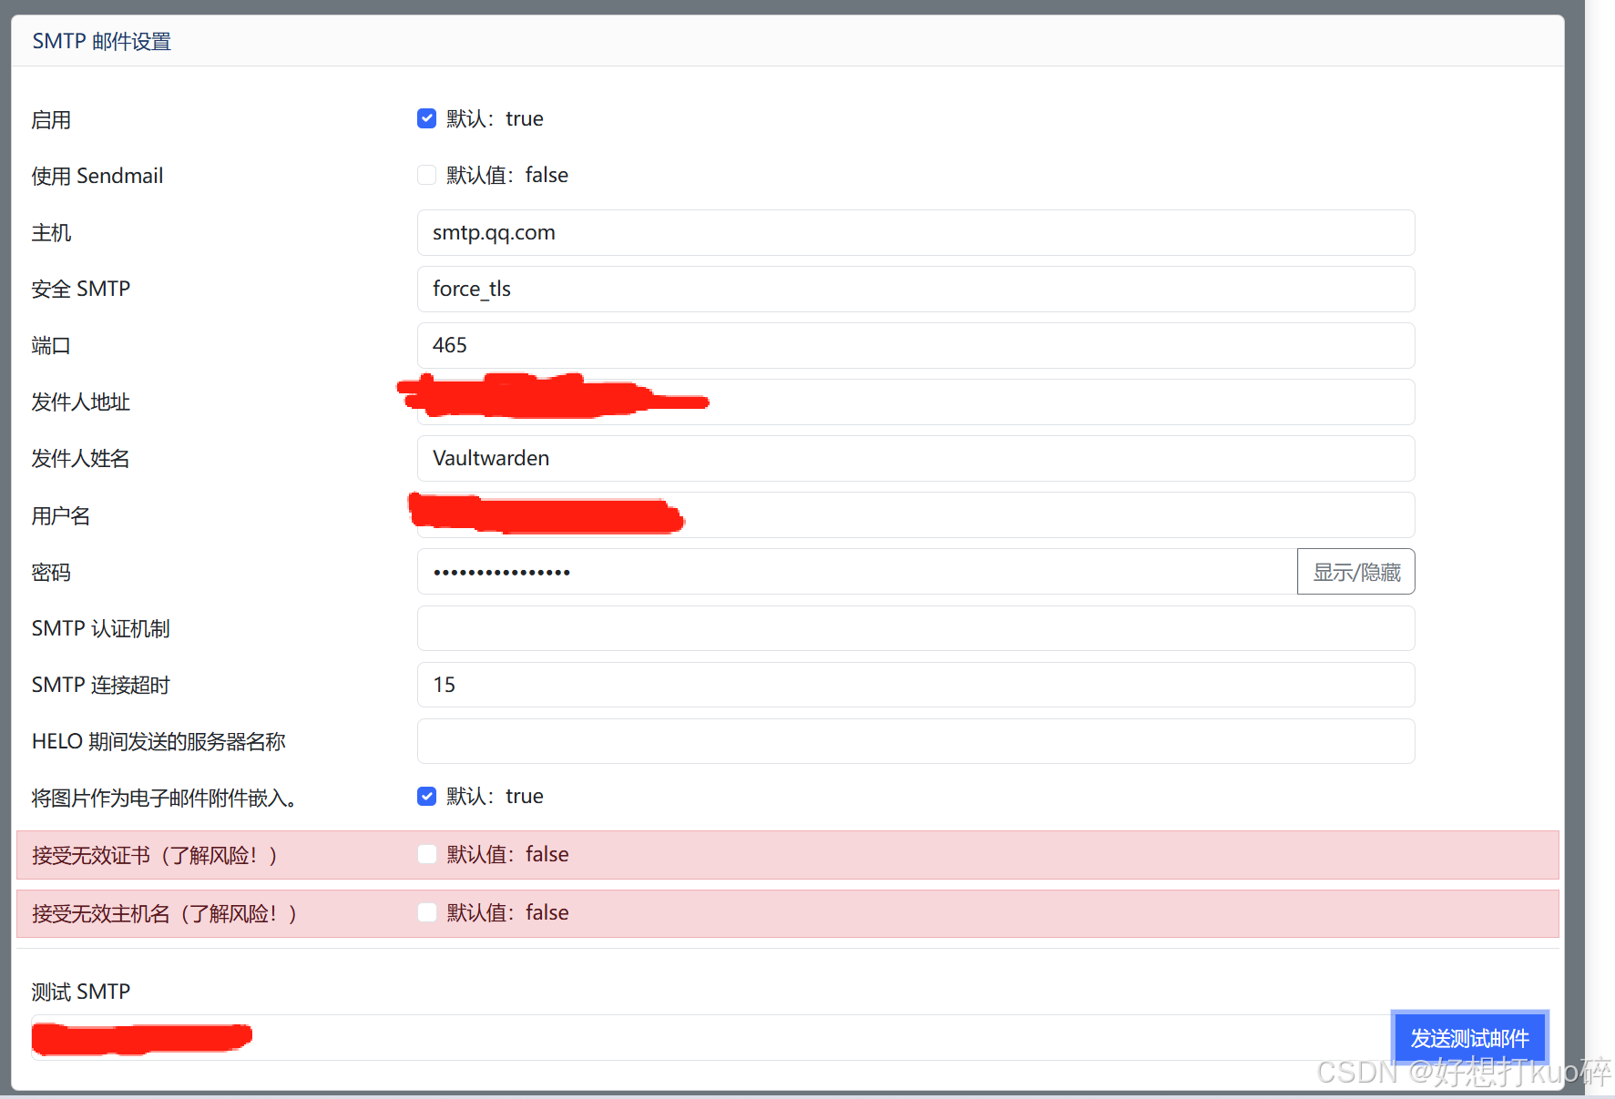Viewport: 1615px width, 1099px height.
Task: Click the 发件人姓名 label
Action: coord(81,458)
